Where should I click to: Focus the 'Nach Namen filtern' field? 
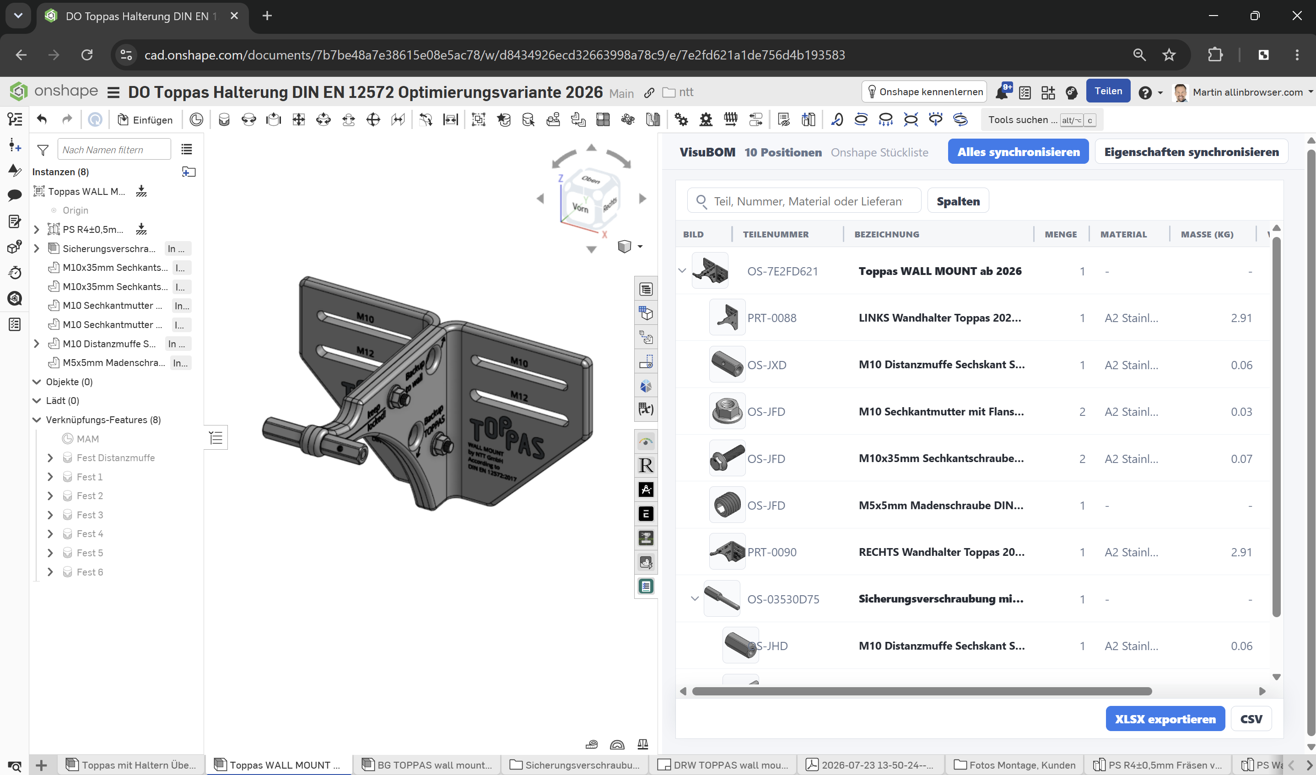click(114, 149)
